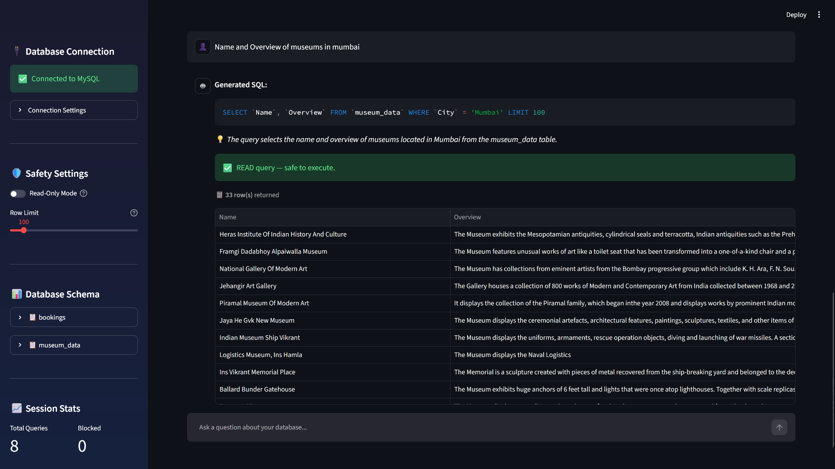Viewport: 835px width, 469px height.
Task: Click the READ query safe checkmark icon
Action: coord(227,168)
